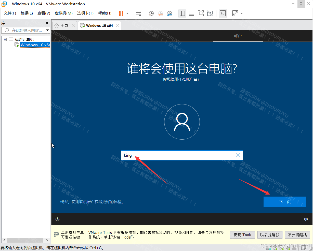
Task: Click the 不要提醒我 button
Action: 297,235
